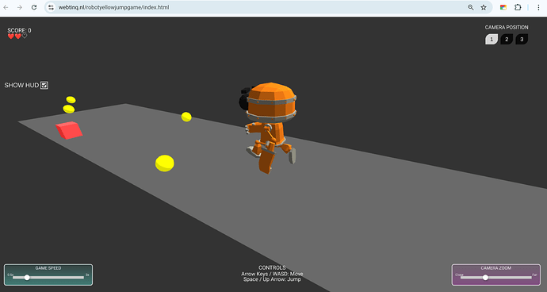Click the Camera Zoom slider handle
This screenshot has height=292, width=547.
pos(485,278)
